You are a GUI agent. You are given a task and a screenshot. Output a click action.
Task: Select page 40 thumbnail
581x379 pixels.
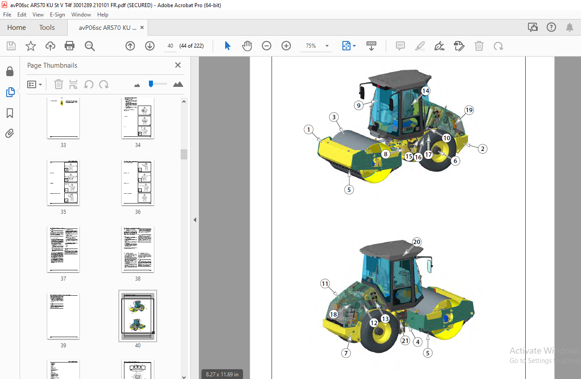pos(138,316)
